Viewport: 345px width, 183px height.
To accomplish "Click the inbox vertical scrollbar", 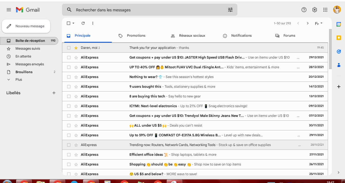I will (330, 49).
